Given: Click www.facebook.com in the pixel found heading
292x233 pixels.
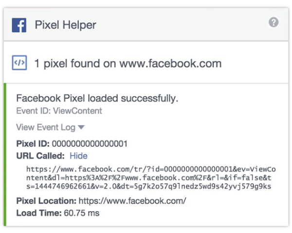Looking at the screenshot, I should point(170,63).
